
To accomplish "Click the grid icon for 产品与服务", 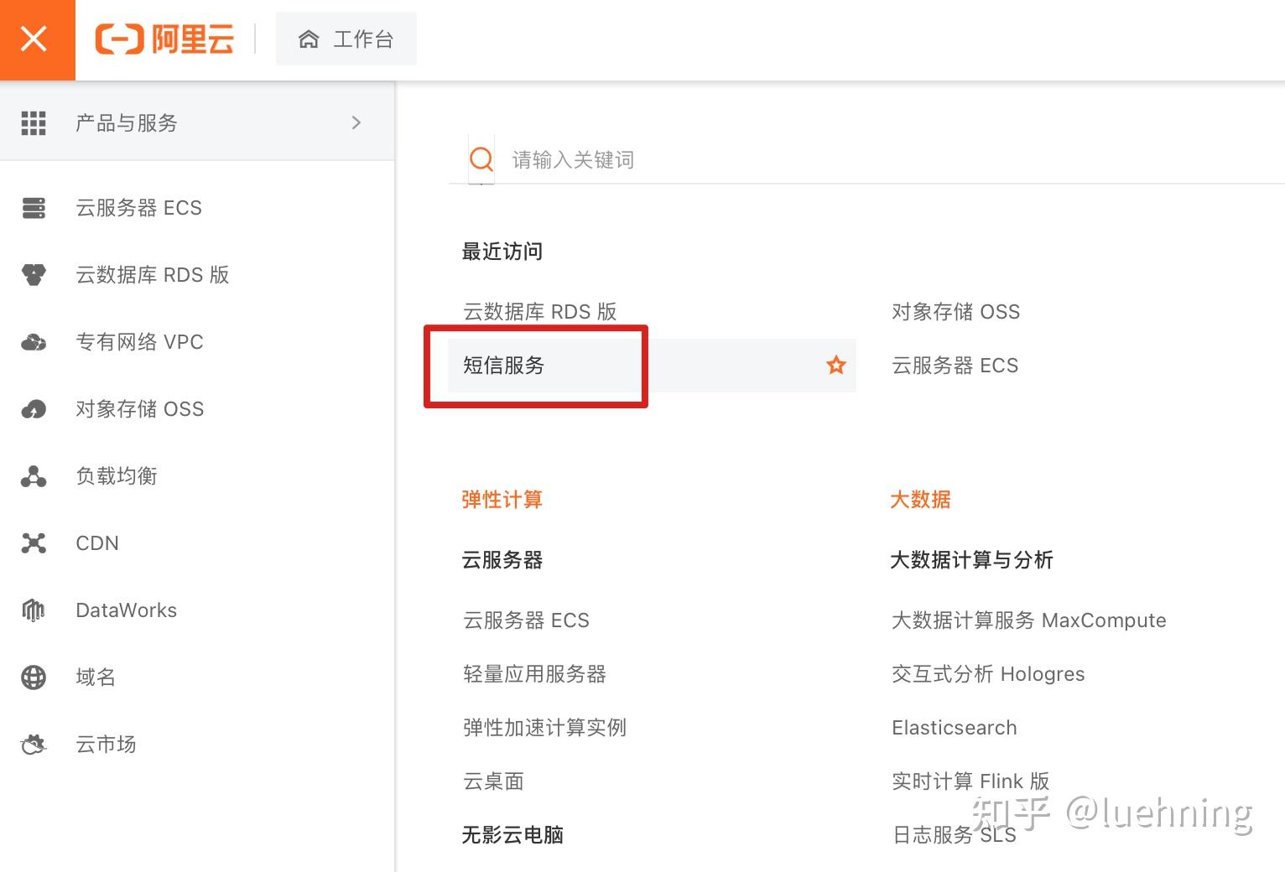I will (34, 123).
